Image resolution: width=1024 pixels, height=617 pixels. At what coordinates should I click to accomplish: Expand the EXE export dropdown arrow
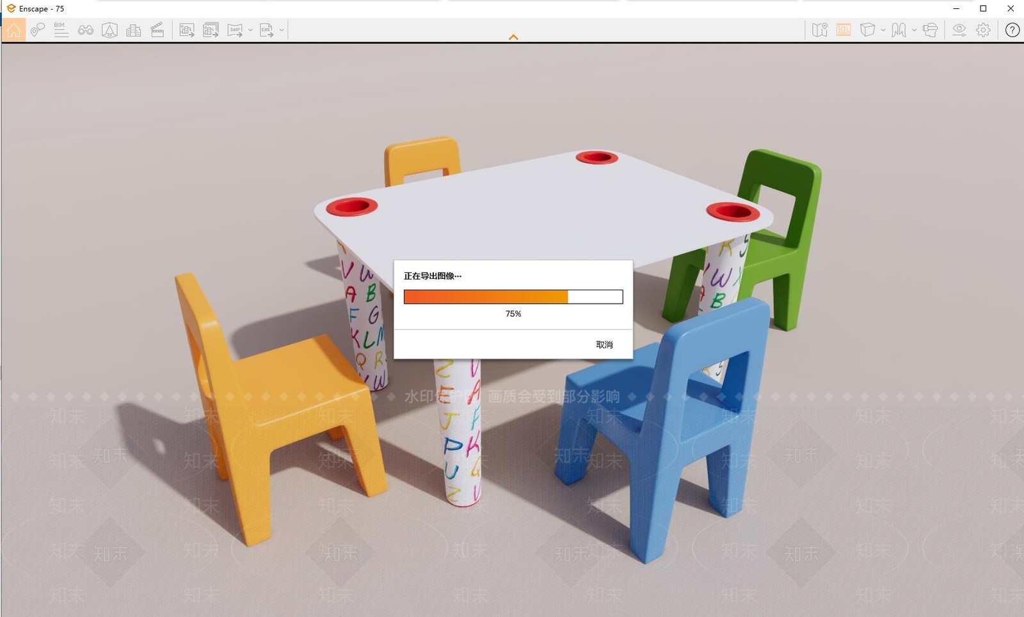click(282, 30)
